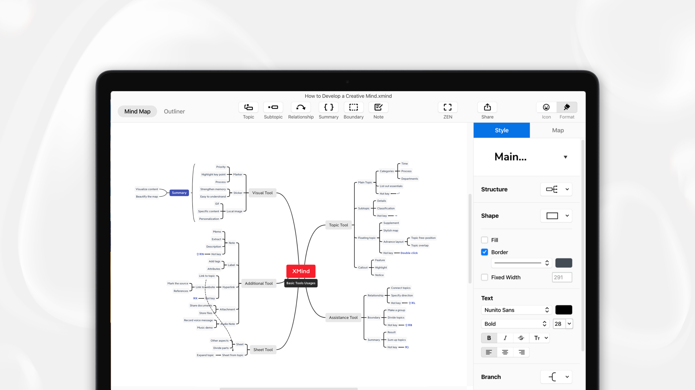Image resolution: width=695 pixels, height=390 pixels.
Task: Enable the Fill checkbox
Action: tap(484, 240)
